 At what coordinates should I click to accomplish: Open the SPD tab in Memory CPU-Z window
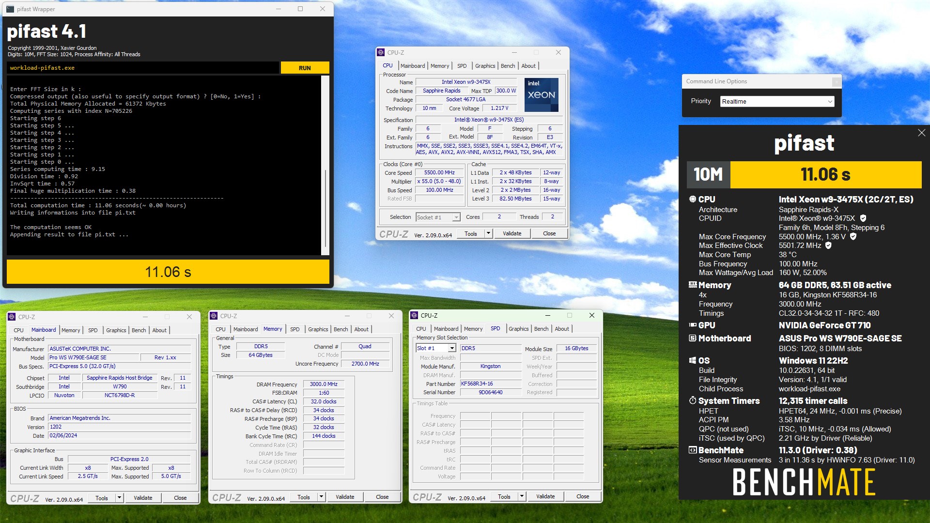tap(294, 329)
